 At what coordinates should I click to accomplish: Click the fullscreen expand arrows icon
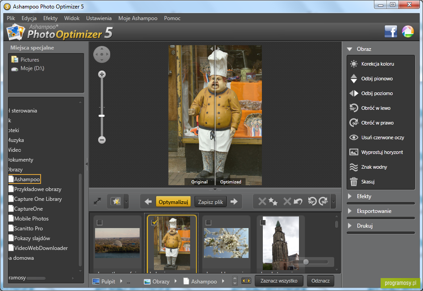click(97, 201)
